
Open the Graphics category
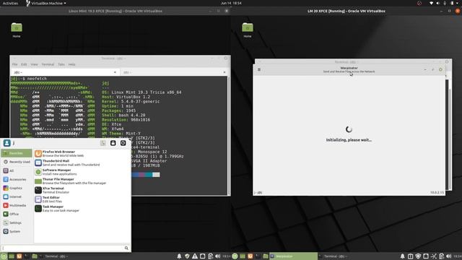coord(17,188)
